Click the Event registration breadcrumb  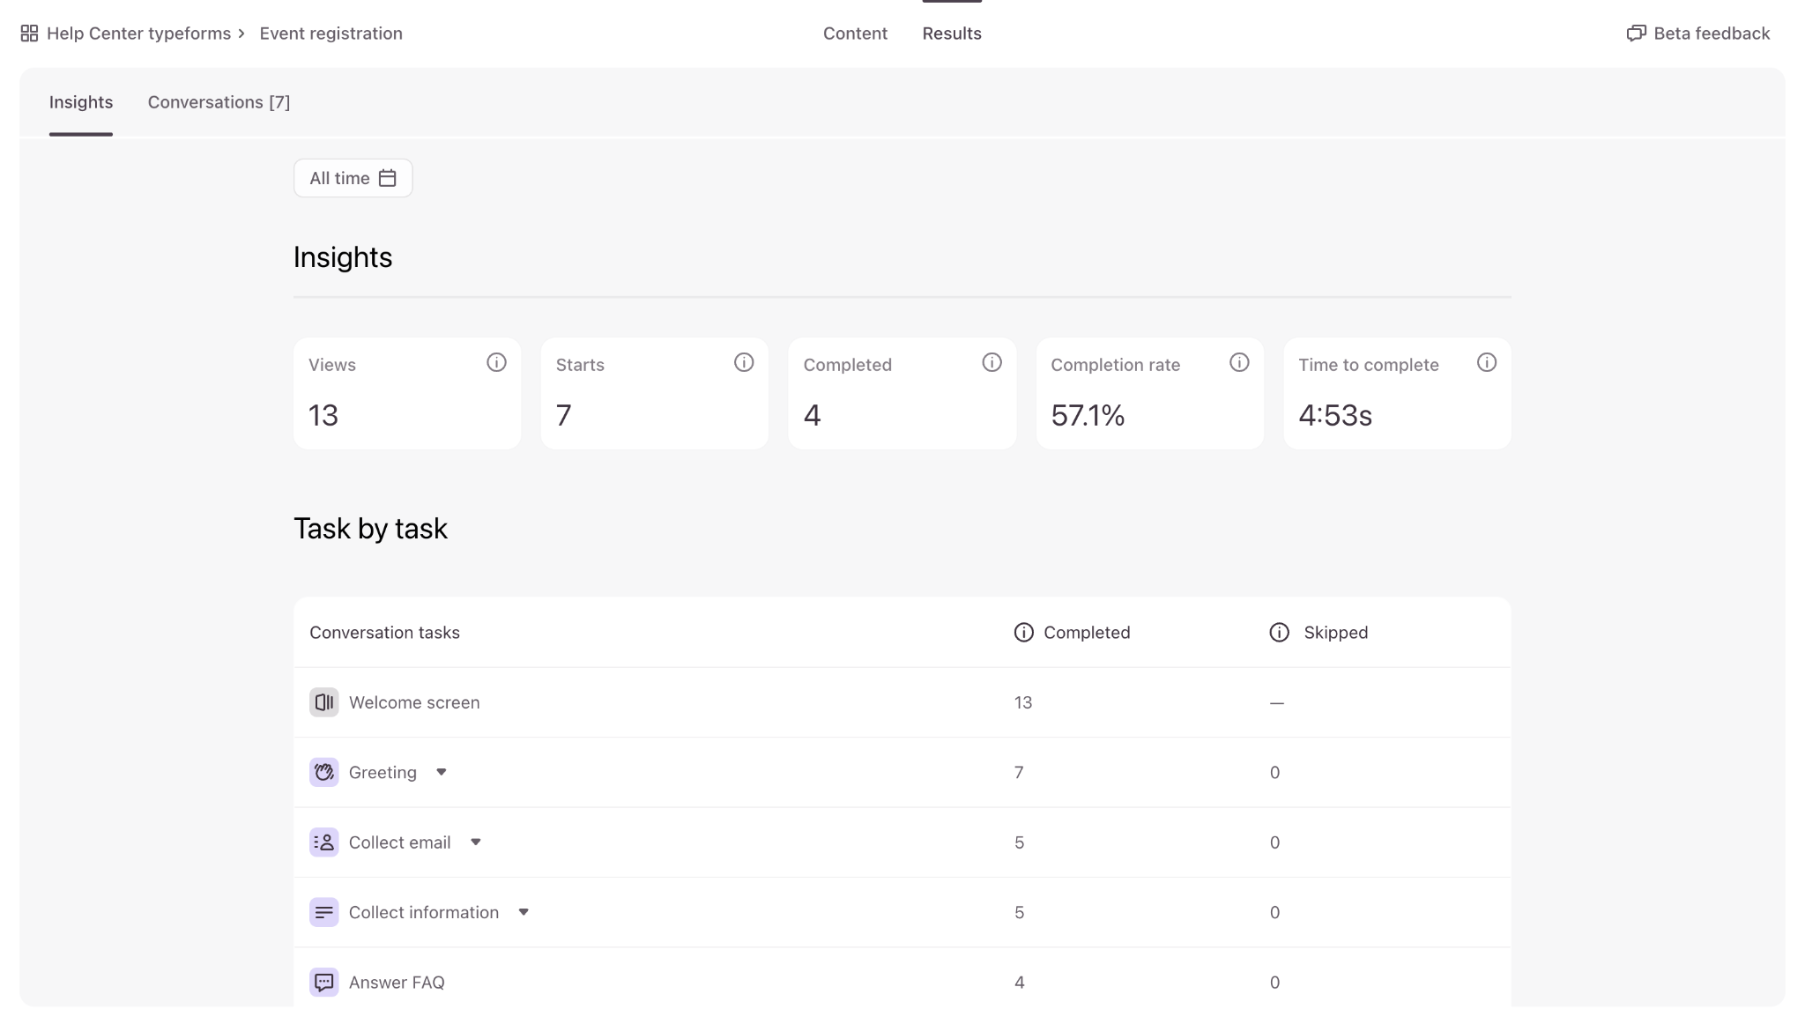[x=331, y=33]
